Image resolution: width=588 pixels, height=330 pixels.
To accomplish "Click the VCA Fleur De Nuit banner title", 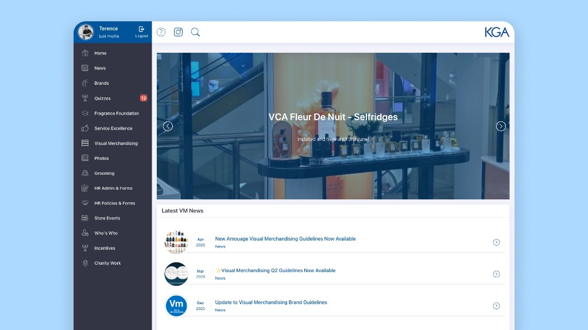I will pos(333,117).
